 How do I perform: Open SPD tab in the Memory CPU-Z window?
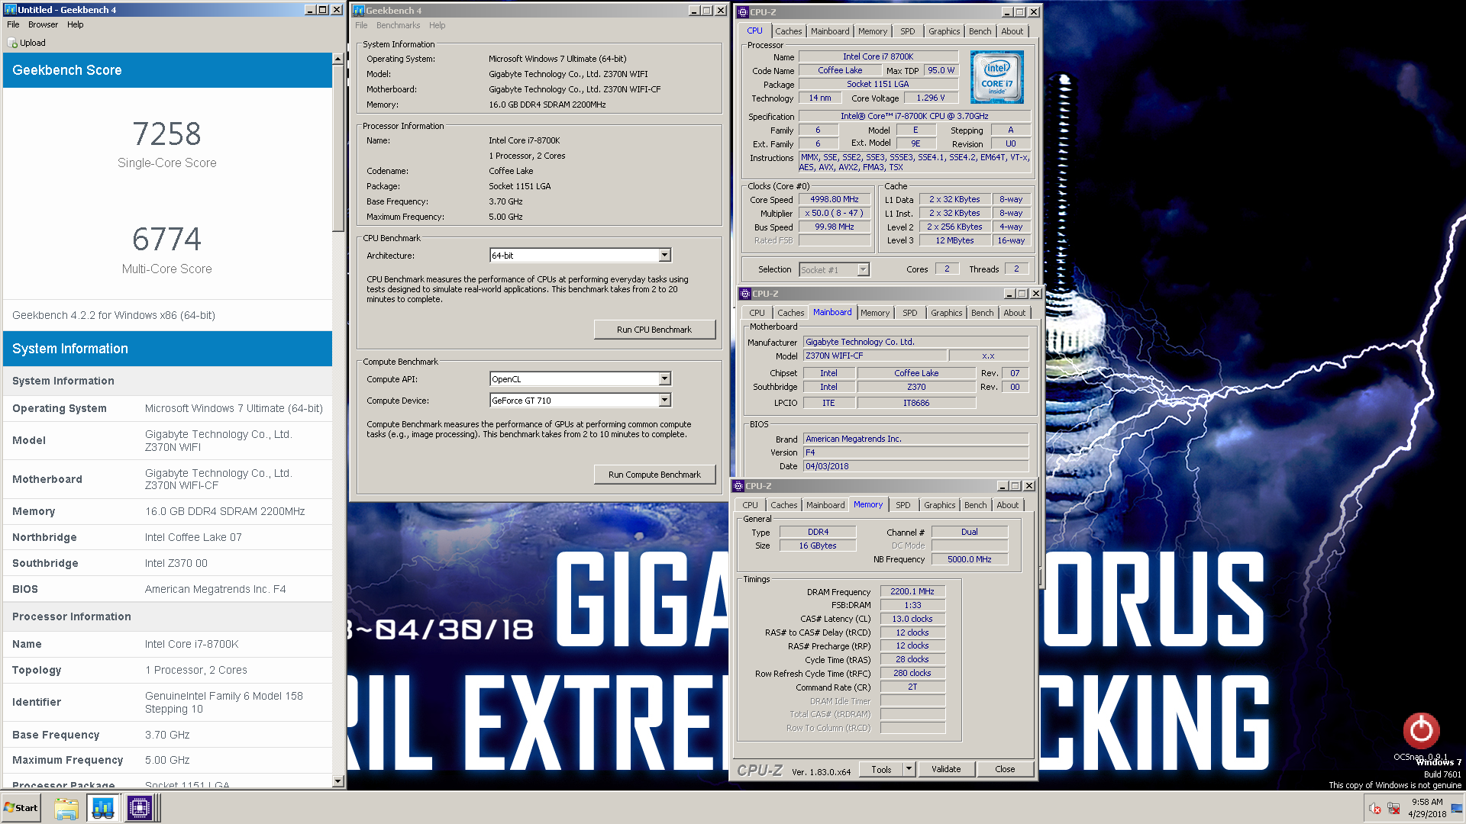point(903,505)
